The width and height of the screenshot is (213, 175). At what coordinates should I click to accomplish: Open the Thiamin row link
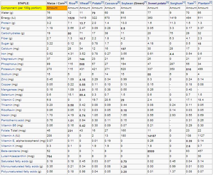coord(7,105)
